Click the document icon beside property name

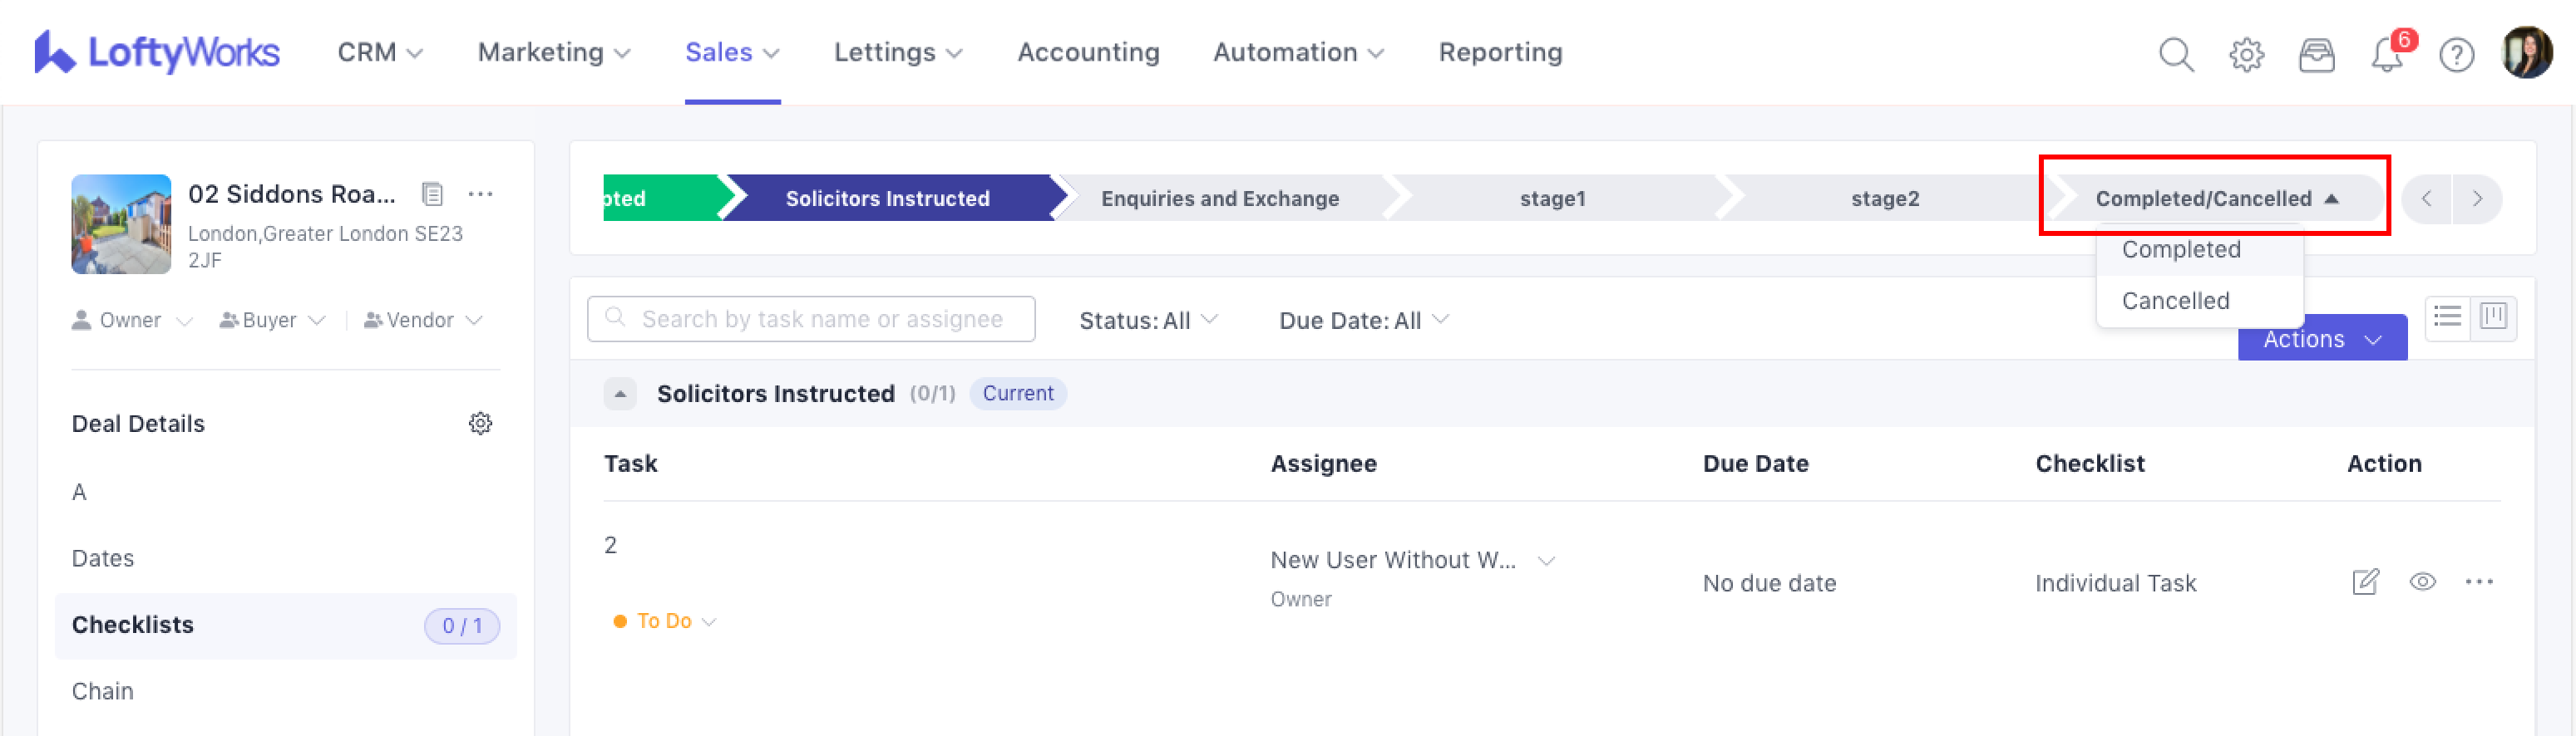click(x=432, y=194)
